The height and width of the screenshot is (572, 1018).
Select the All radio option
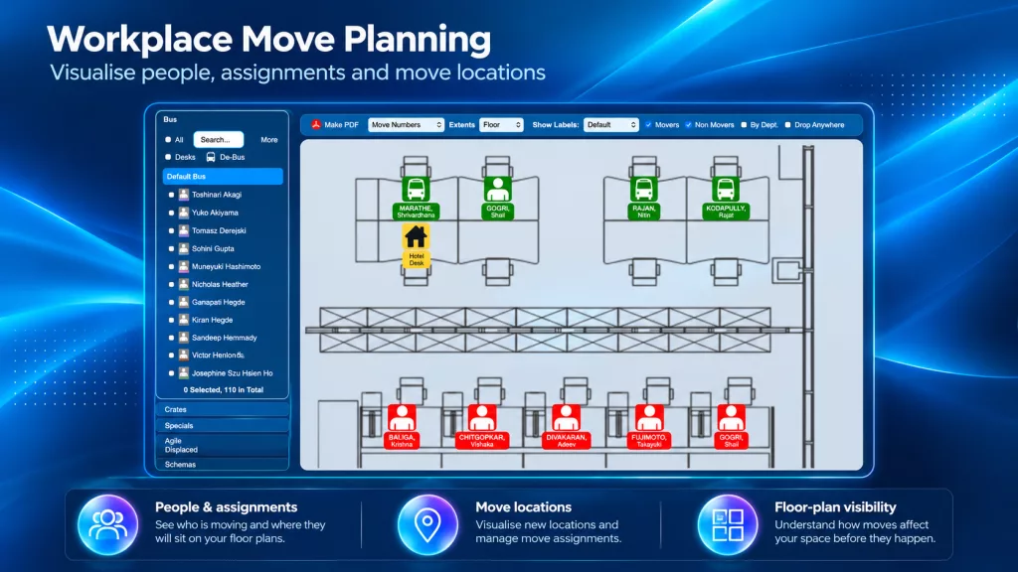pos(168,139)
